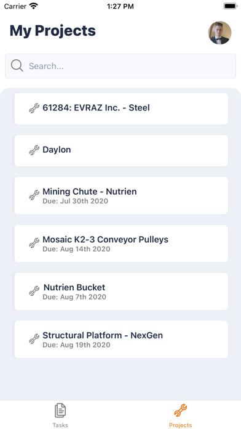Tap the orange Projects wrench icon
This screenshot has width=241, height=429.
(180, 411)
